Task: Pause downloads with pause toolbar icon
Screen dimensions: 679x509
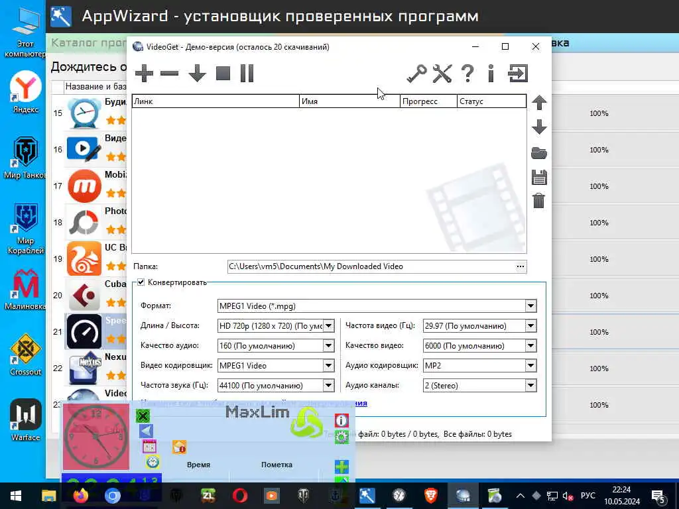Action: pyautogui.click(x=247, y=73)
